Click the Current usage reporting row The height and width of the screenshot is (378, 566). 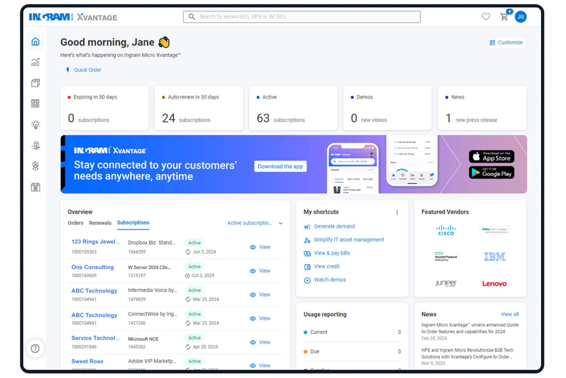[x=352, y=332]
